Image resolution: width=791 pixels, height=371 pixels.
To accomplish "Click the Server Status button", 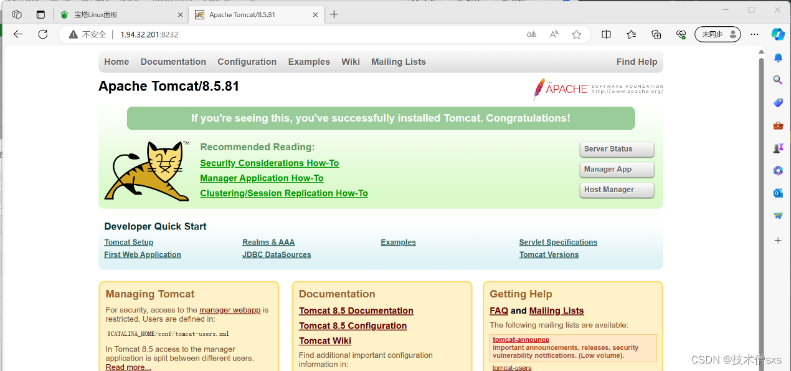I will click(617, 149).
